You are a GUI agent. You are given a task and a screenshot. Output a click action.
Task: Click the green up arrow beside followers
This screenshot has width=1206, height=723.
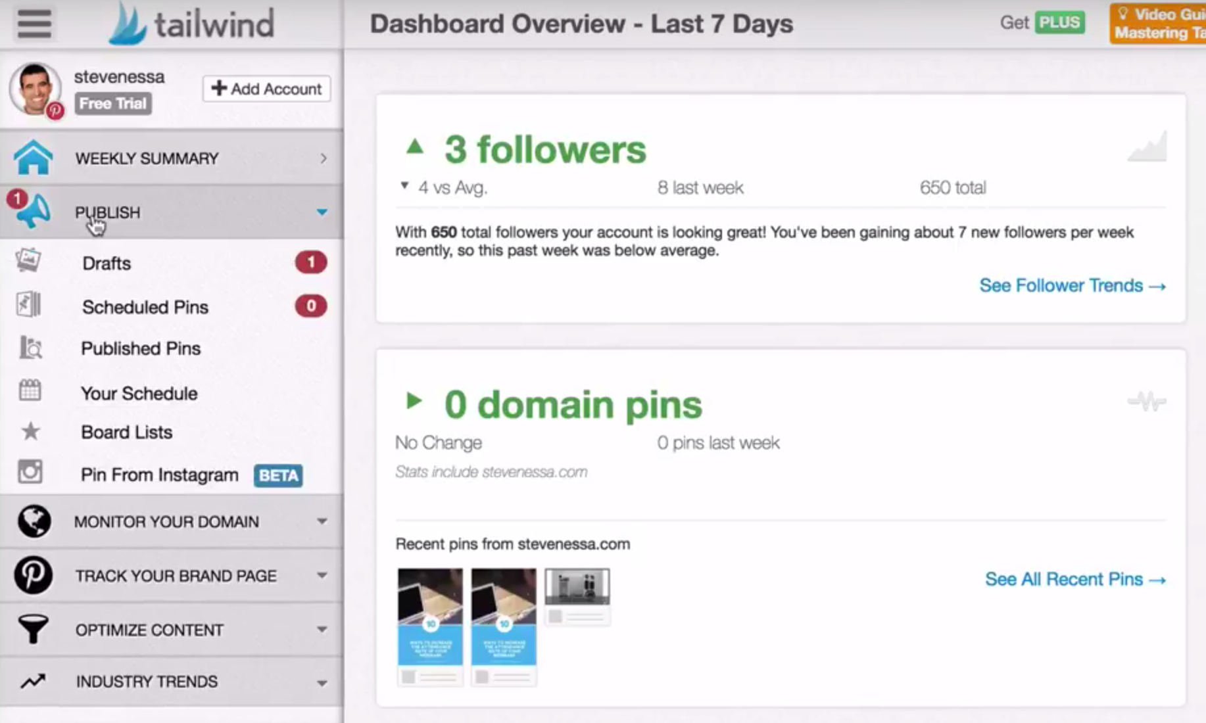pyautogui.click(x=415, y=146)
